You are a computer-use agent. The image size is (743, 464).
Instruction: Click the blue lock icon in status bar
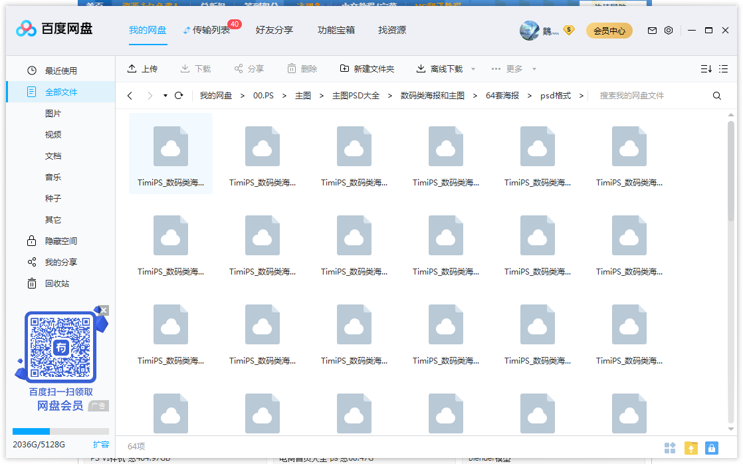point(712,448)
